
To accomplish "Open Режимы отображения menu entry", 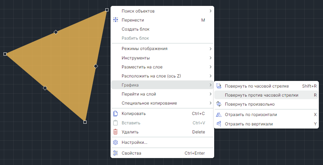I will pyautogui.click(x=162, y=49).
